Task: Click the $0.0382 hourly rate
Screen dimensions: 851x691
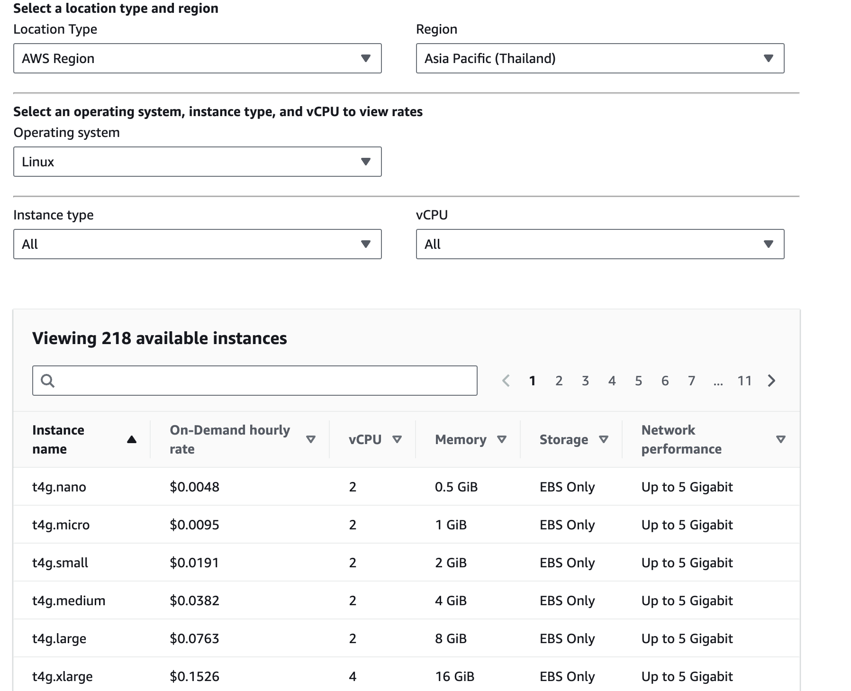Action: pyautogui.click(x=195, y=600)
